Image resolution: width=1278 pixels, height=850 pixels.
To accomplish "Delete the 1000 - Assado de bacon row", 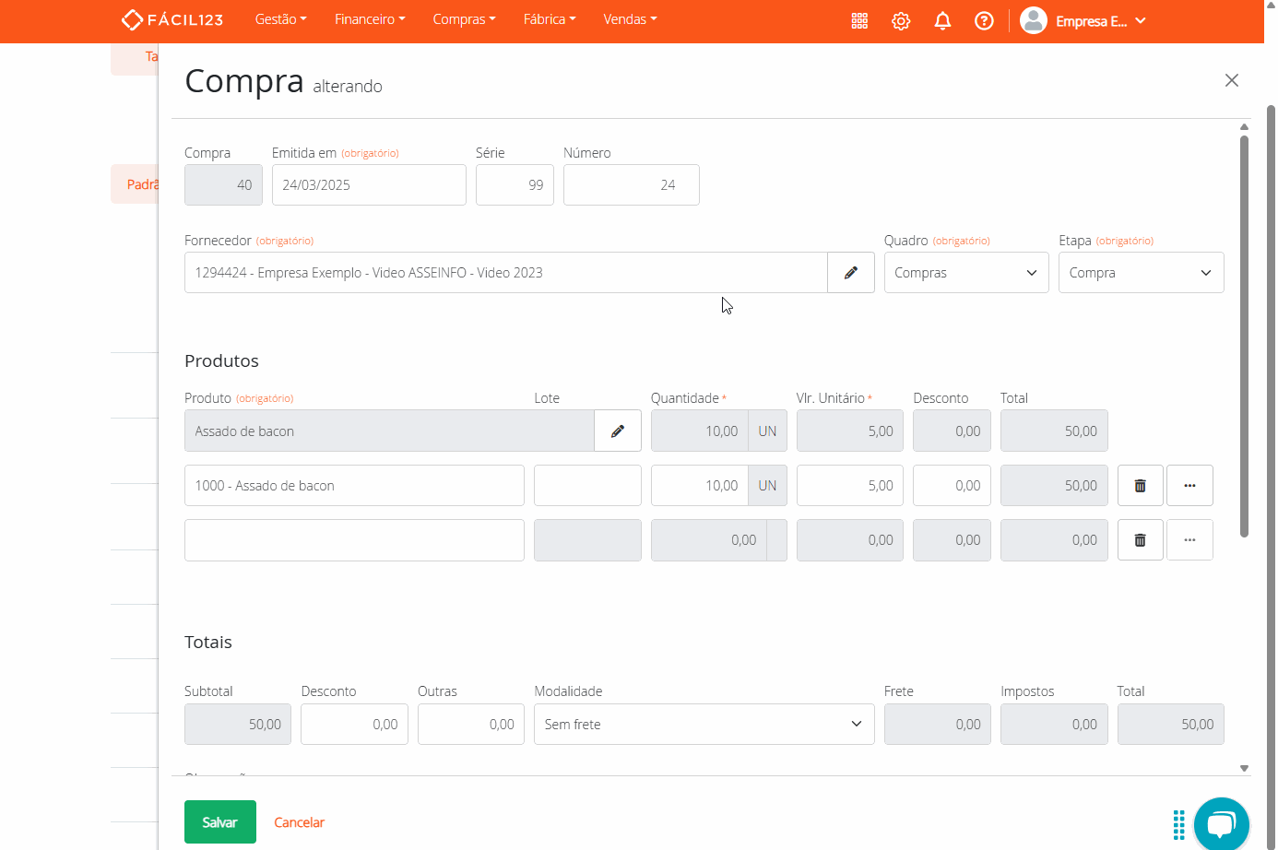I will point(1140,486).
